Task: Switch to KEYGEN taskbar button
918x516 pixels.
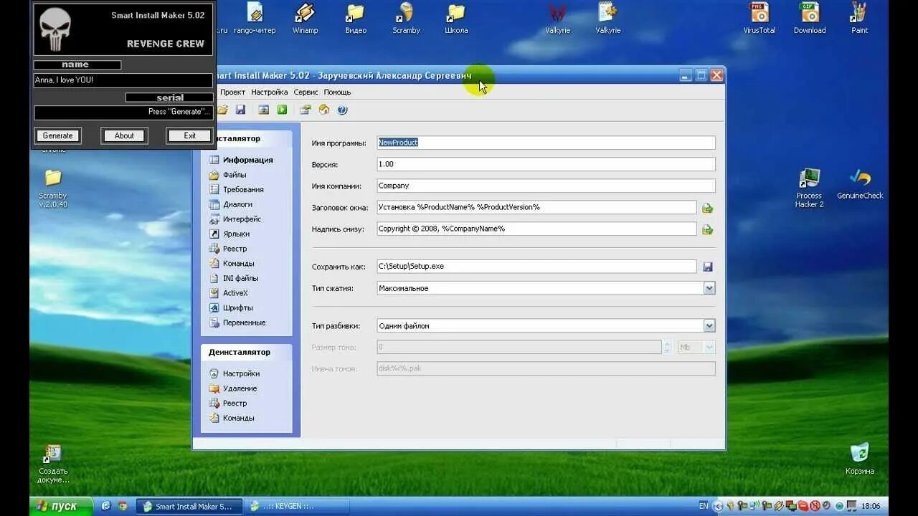Action: 298,506
